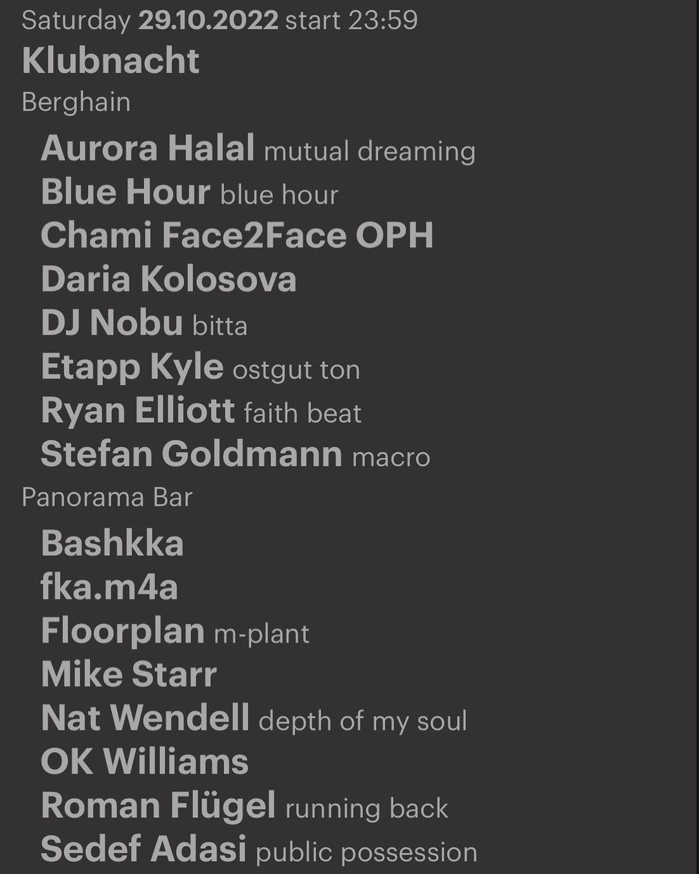Click OK Williams in the lineup
This screenshot has height=874, width=699.
pyautogui.click(x=145, y=762)
